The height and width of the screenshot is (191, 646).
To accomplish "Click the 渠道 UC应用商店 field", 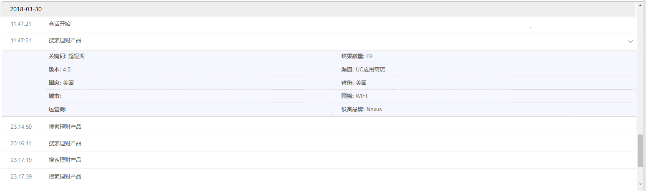I will pyautogui.click(x=363, y=69).
